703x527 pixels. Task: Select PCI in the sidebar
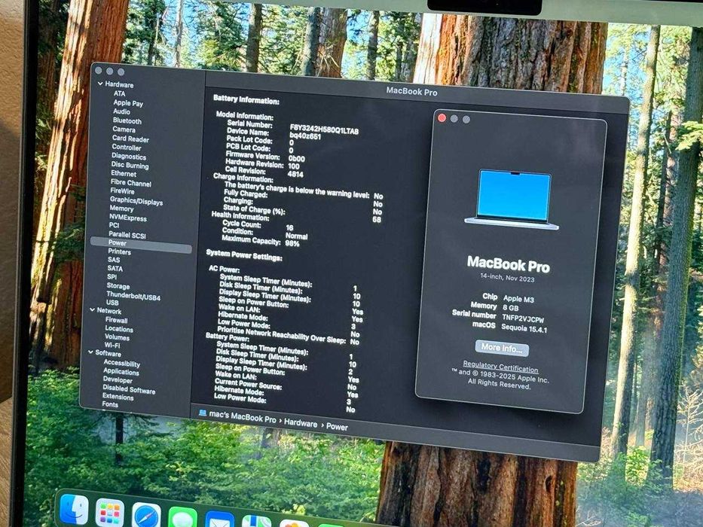click(x=115, y=225)
